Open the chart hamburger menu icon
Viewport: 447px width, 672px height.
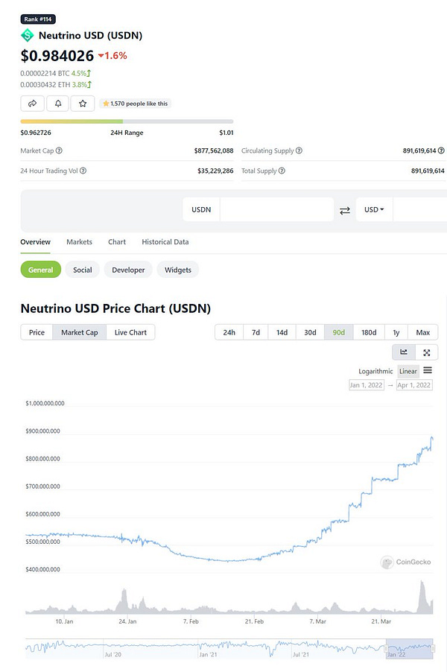point(428,370)
